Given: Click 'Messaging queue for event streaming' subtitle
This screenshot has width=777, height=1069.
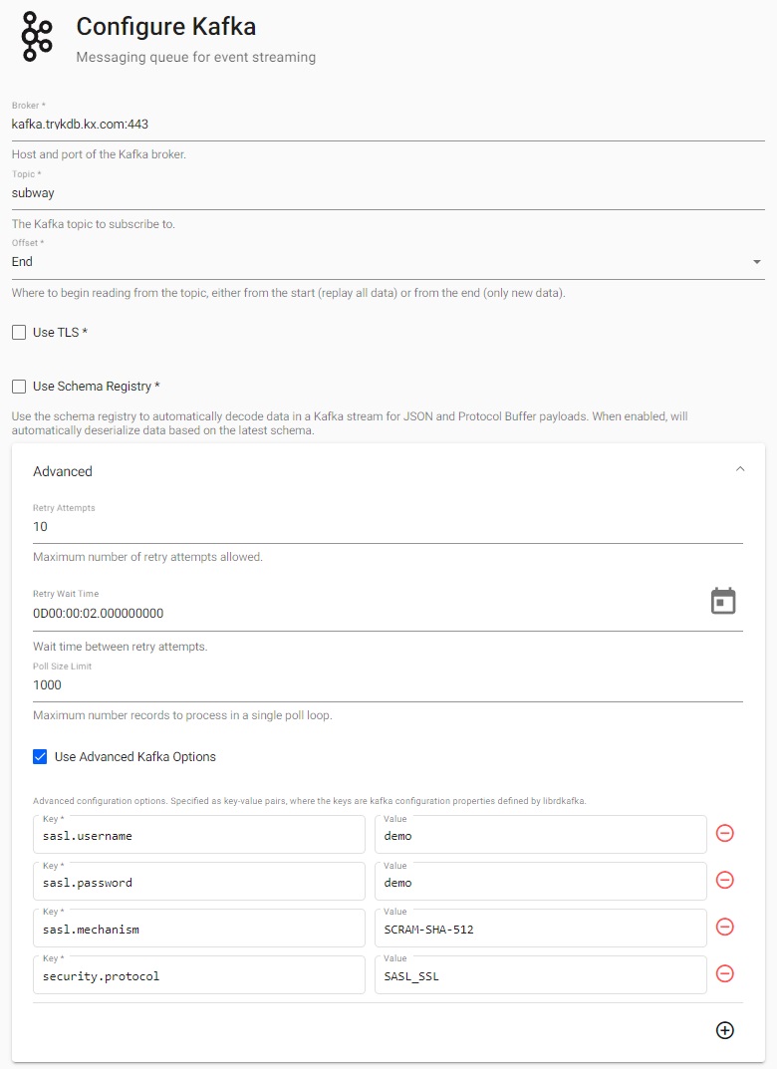Looking at the screenshot, I should pyautogui.click(x=195, y=57).
